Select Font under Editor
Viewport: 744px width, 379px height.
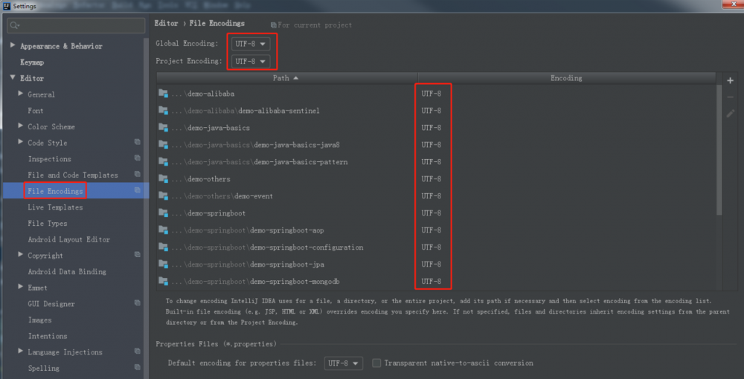pyautogui.click(x=36, y=111)
